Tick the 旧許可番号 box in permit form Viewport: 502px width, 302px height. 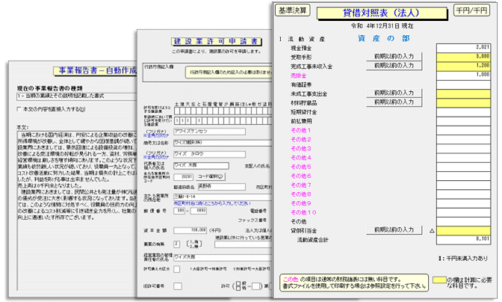(x=178, y=286)
